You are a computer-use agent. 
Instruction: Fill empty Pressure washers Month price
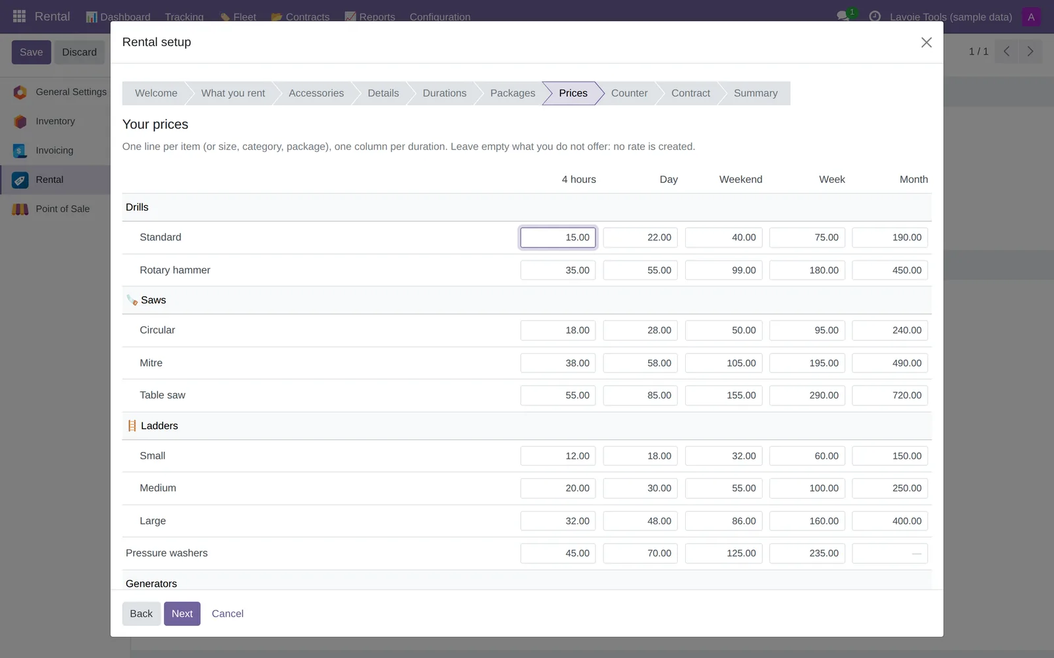890,553
